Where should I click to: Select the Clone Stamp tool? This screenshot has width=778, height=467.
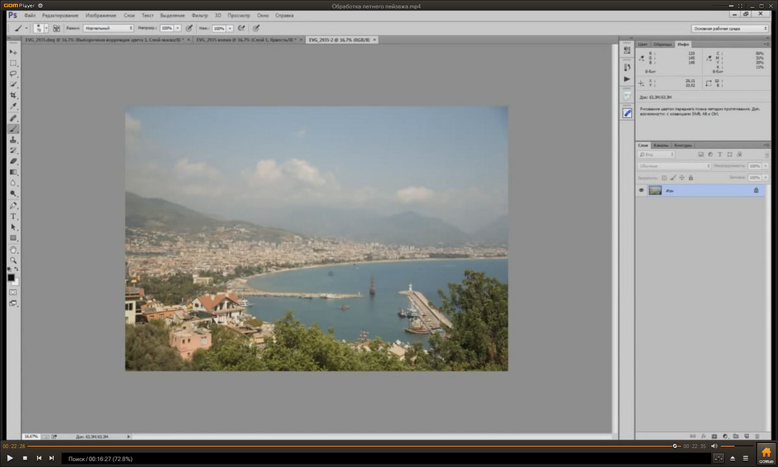coord(13,140)
